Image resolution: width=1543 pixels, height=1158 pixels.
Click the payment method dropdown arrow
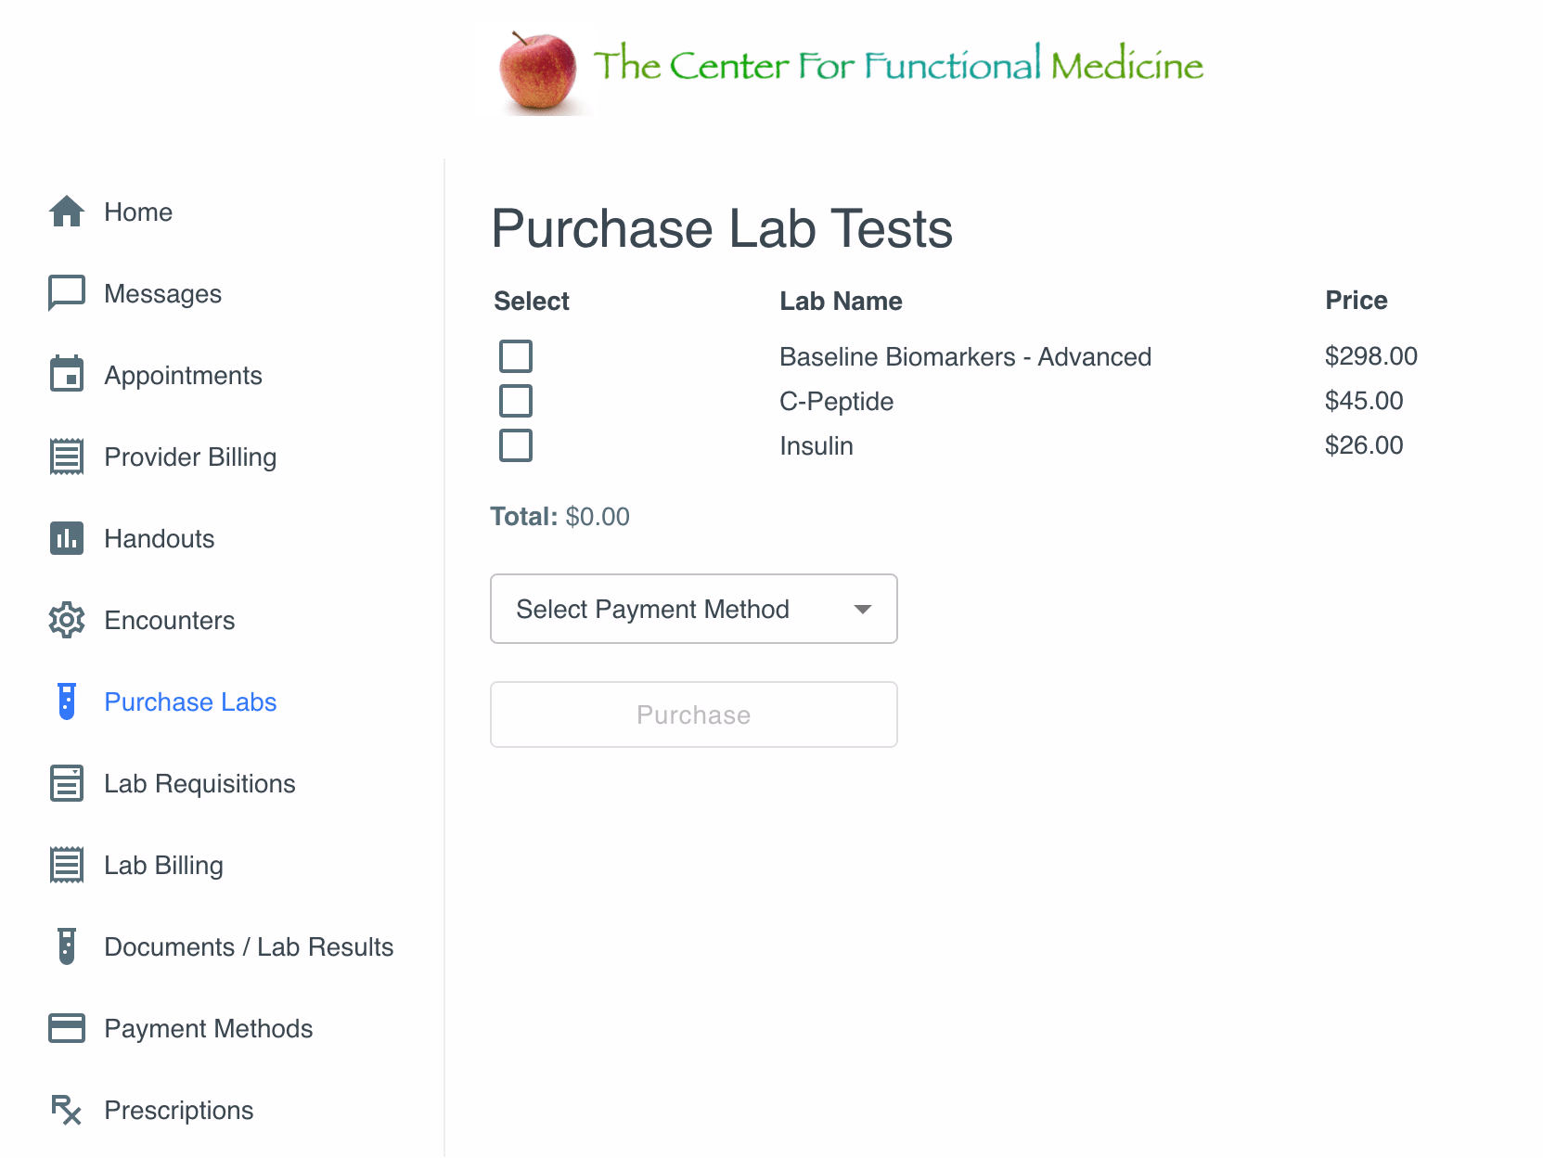[x=863, y=609]
